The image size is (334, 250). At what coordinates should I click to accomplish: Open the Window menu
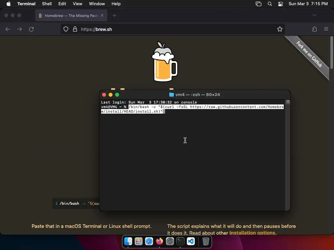pos(97,4)
